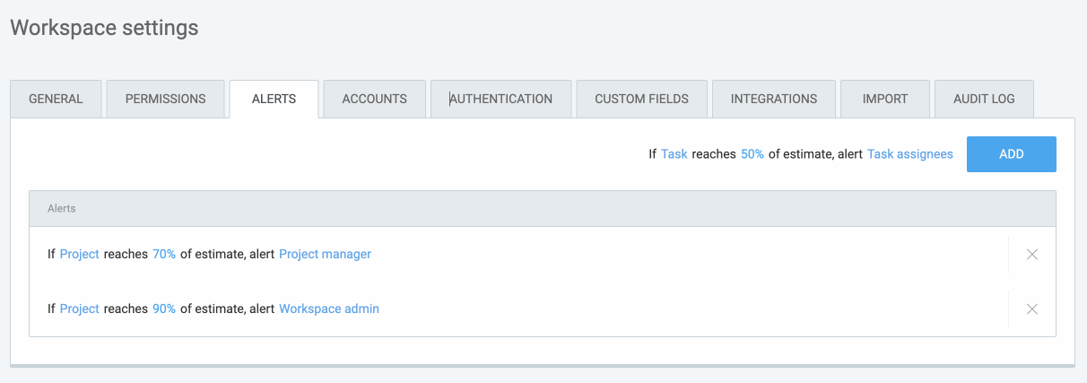1087x383 pixels.
Task: View the Audit Log tab
Action: (984, 99)
